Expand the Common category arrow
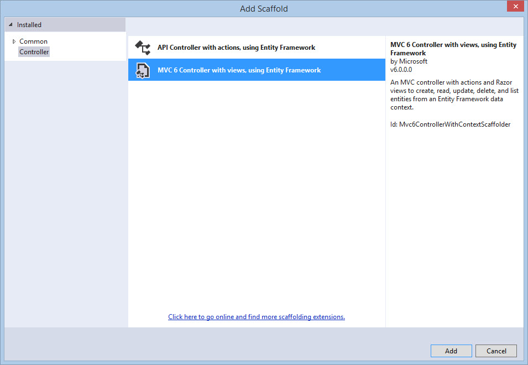 14,41
